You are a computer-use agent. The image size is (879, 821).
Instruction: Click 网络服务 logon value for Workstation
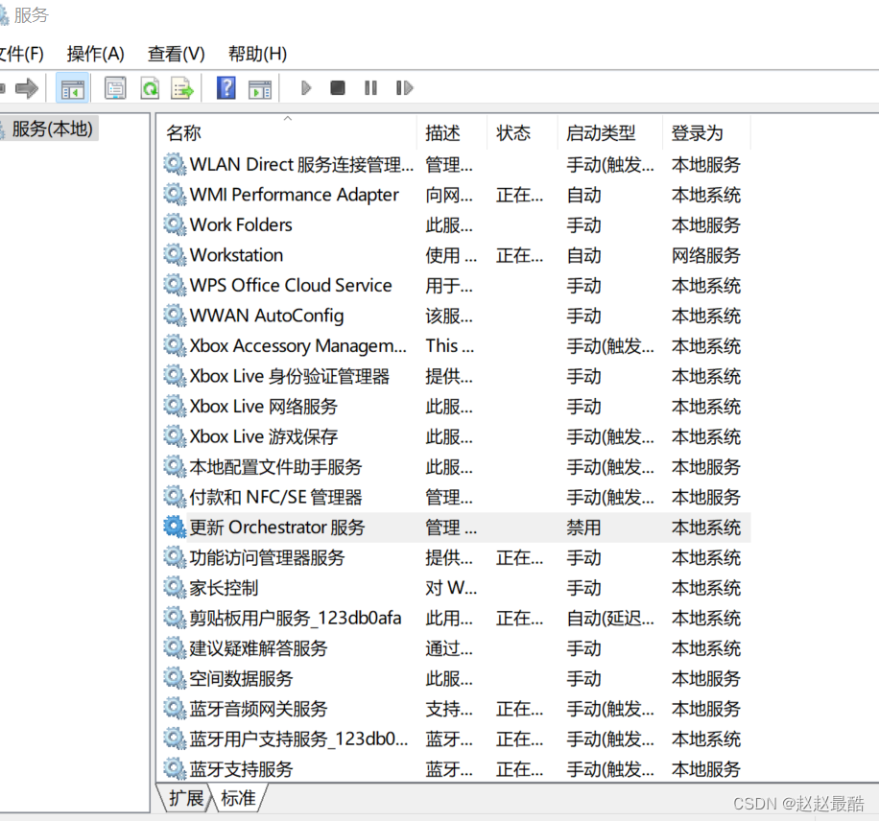click(x=705, y=255)
